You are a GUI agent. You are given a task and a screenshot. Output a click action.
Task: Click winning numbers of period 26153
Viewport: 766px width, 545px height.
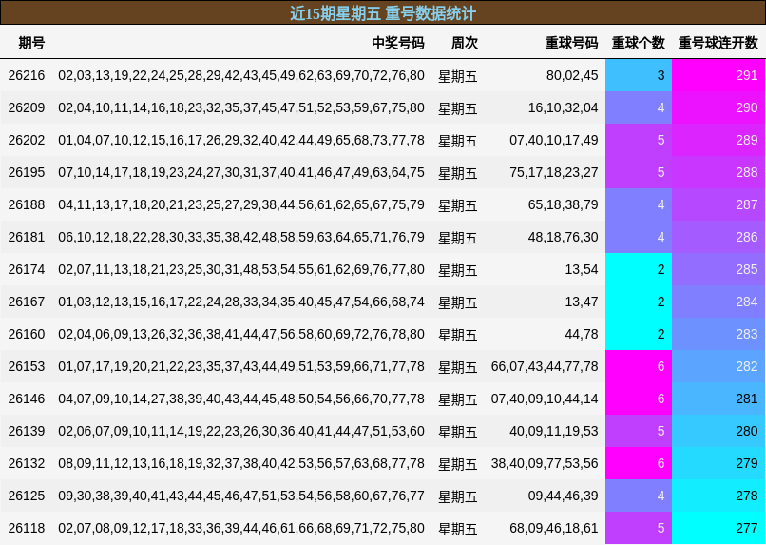pyautogui.click(x=241, y=366)
